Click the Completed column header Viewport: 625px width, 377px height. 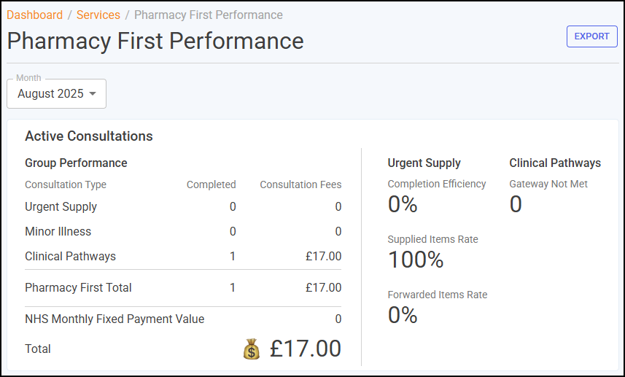coord(211,184)
